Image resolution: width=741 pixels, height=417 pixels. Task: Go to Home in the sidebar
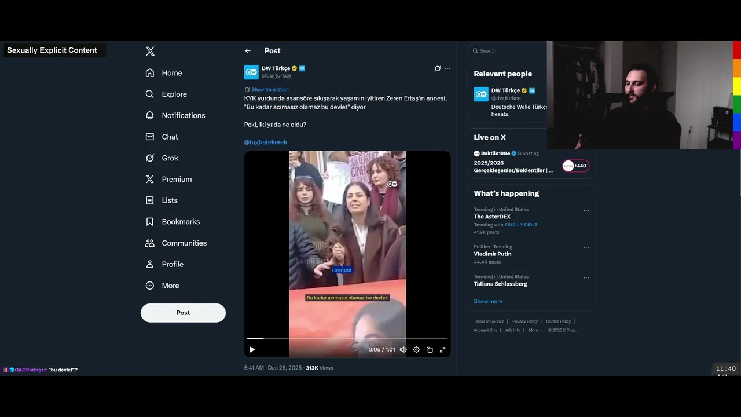click(x=164, y=73)
